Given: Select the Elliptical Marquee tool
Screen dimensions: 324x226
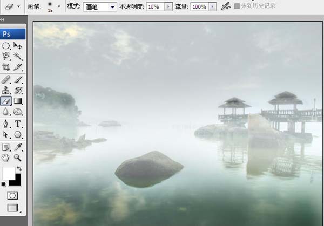Looking at the screenshot, I should pos(6,46).
